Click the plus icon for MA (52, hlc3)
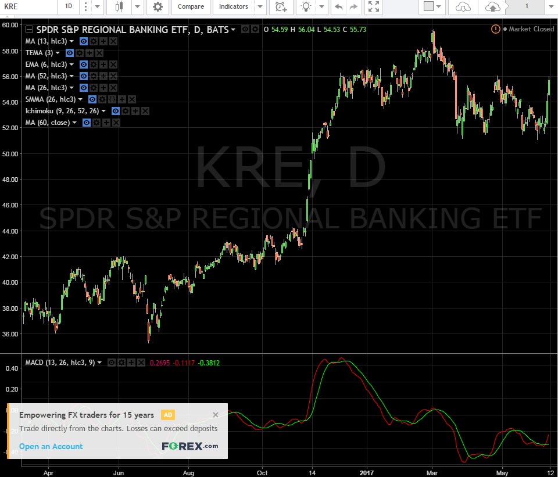Image resolution: width=558 pixels, height=477 pixels. (x=103, y=76)
